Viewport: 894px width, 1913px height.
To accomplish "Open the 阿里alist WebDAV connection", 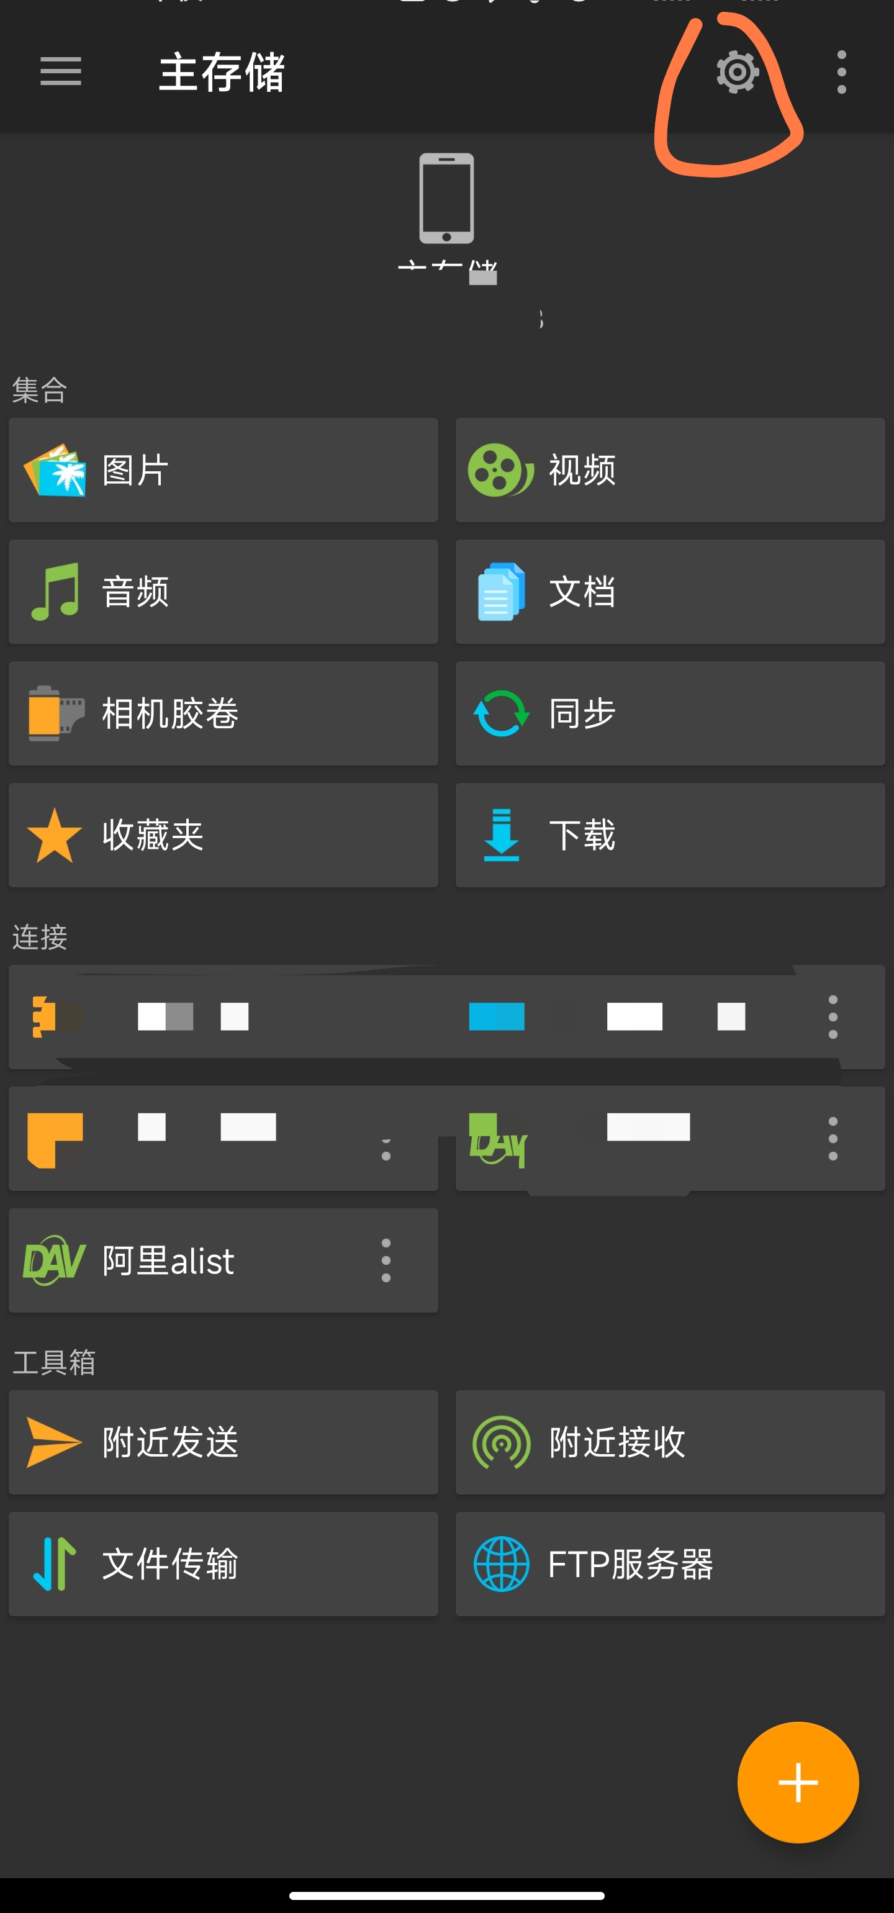I will [x=186, y=1259].
